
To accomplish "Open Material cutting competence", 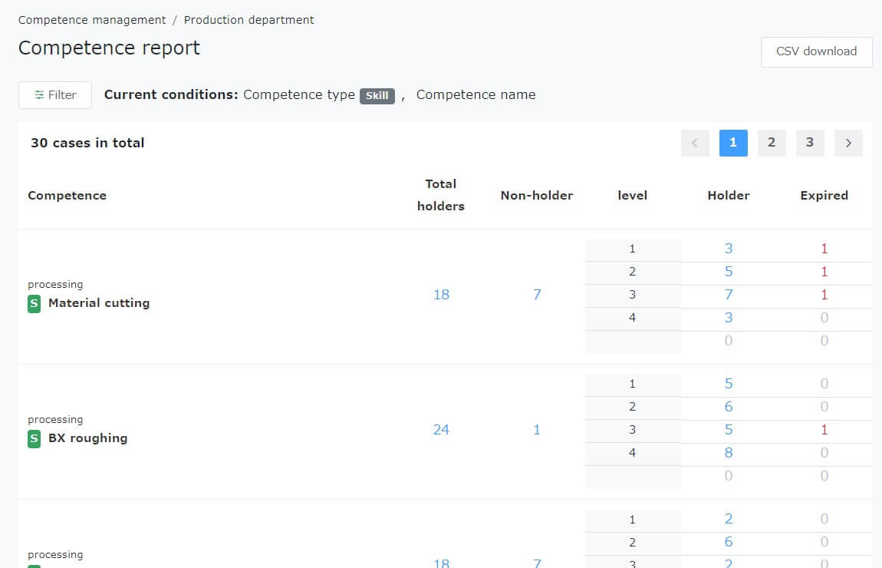I will (x=99, y=303).
